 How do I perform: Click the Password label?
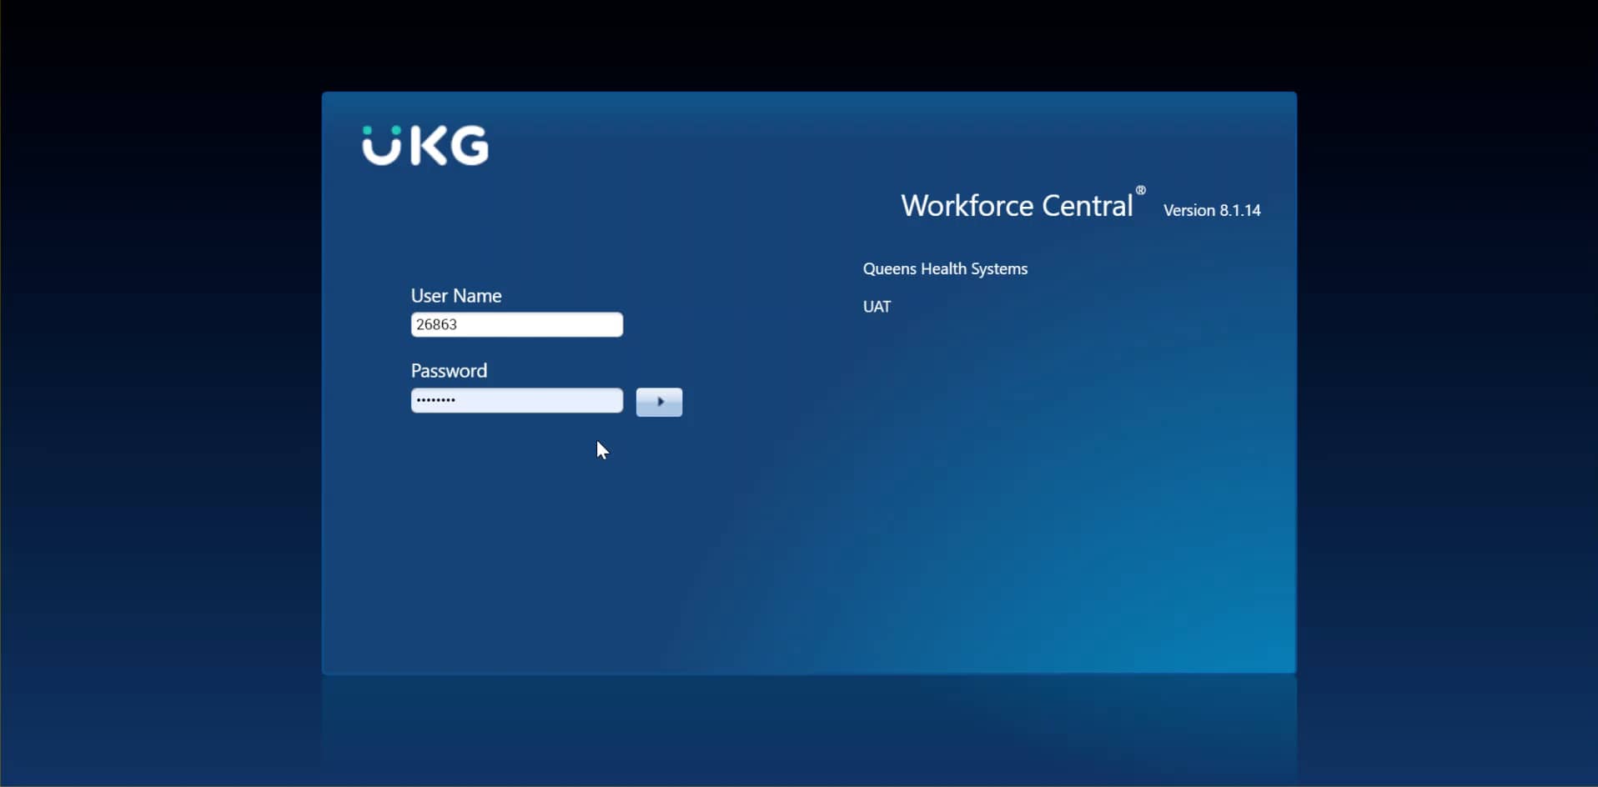(449, 369)
